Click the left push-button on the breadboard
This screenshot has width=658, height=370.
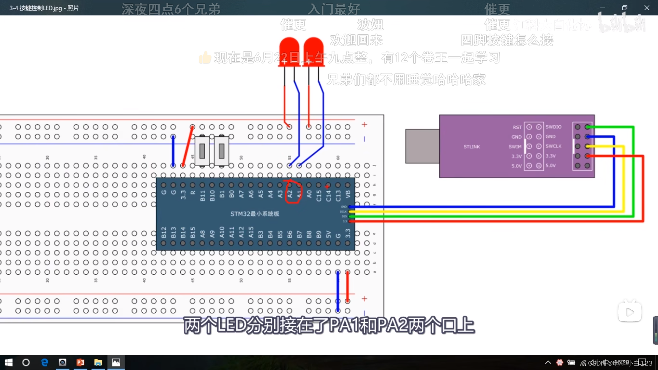click(202, 151)
